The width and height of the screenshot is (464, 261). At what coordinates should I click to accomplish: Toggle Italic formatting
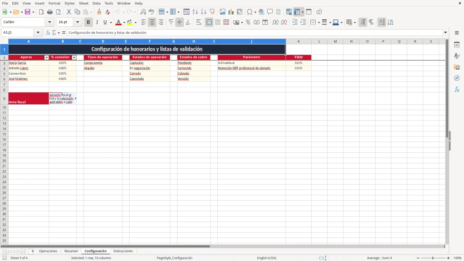click(97, 22)
